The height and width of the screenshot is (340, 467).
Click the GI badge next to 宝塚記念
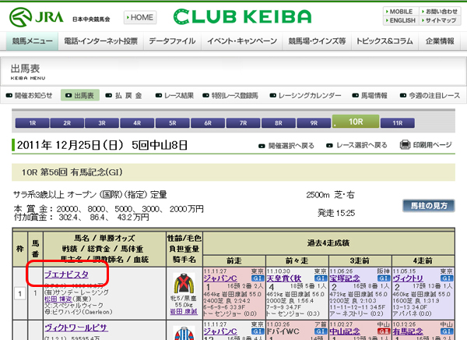tap(384, 278)
